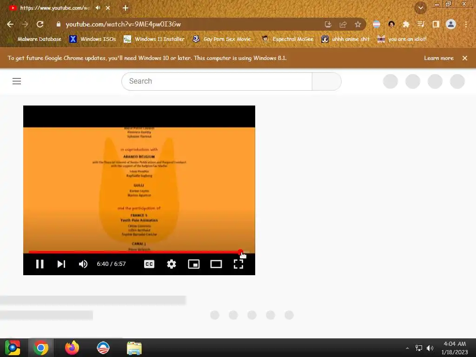Open the character face extension icon
Viewport: 476px width, 357px height.
click(x=391, y=24)
